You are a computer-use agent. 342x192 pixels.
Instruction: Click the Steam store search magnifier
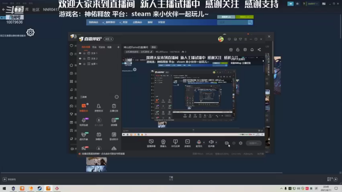tap(250, 22)
